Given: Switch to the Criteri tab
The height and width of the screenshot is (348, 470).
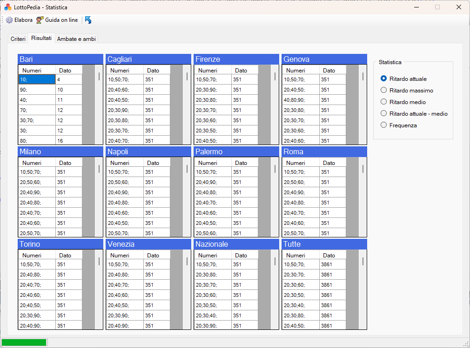Looking at the screenshot, I should [18, 39].
